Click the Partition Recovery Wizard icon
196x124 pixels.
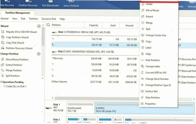[3, 48]
